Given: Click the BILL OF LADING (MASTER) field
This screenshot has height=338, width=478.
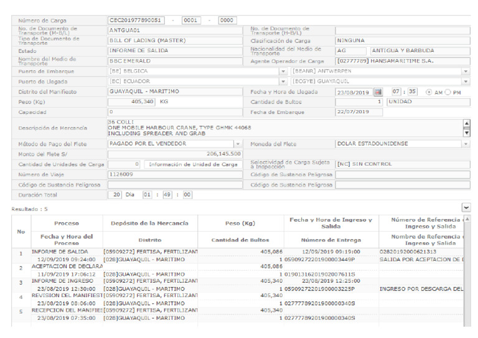Looking at the screenshot, I should coord(175,40).
